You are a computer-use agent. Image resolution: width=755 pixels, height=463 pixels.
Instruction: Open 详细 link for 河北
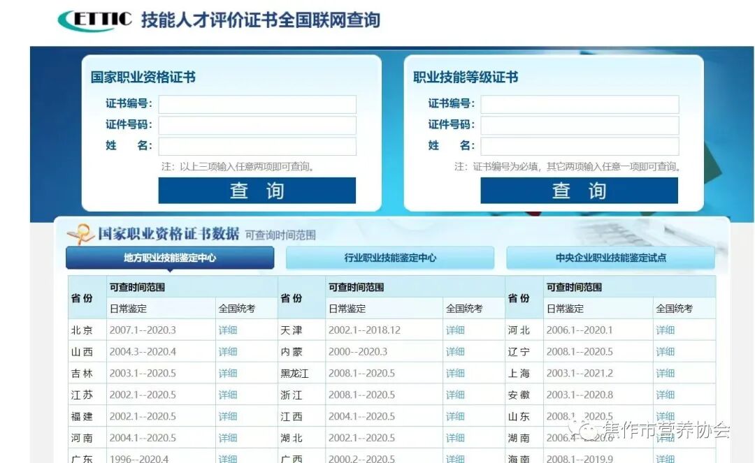pyautogui.click(x=665, y=330)
